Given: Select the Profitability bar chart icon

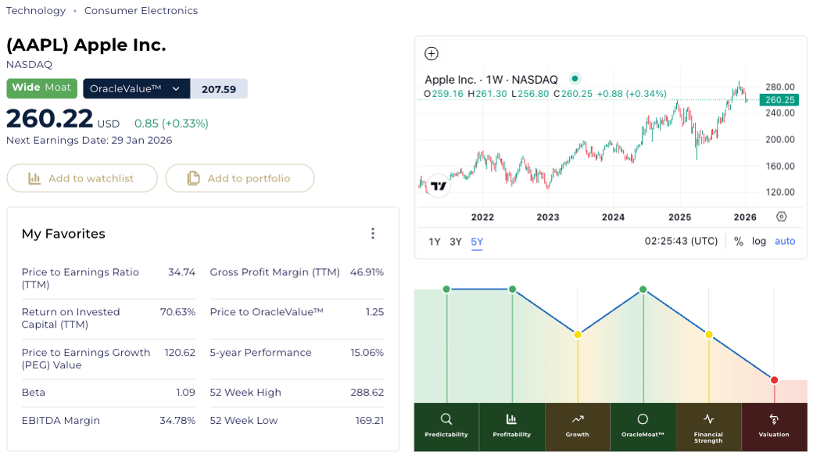Looking at the screenshot, I should point(511,419).
